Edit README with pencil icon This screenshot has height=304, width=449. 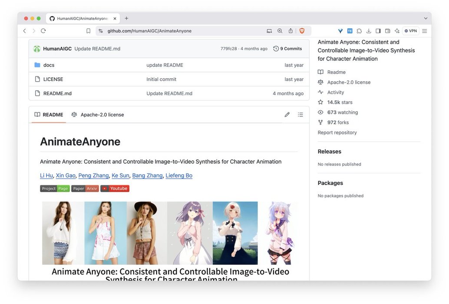(x=287, y=115)
